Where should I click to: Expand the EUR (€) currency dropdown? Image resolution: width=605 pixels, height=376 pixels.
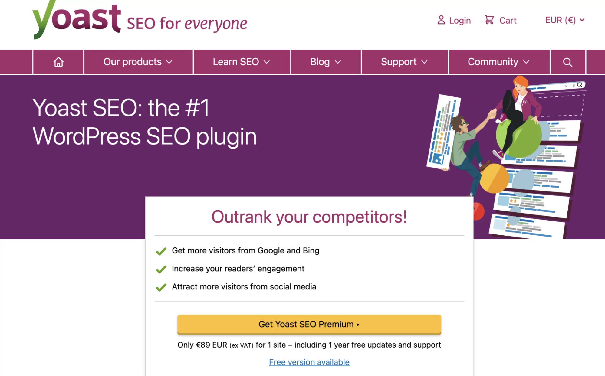pos(564,20)
